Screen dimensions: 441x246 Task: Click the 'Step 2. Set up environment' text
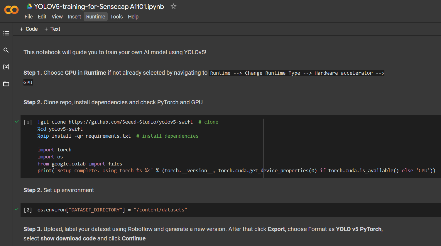tap(59, 190)
